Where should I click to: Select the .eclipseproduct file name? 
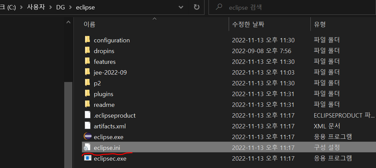pos(115,116)
